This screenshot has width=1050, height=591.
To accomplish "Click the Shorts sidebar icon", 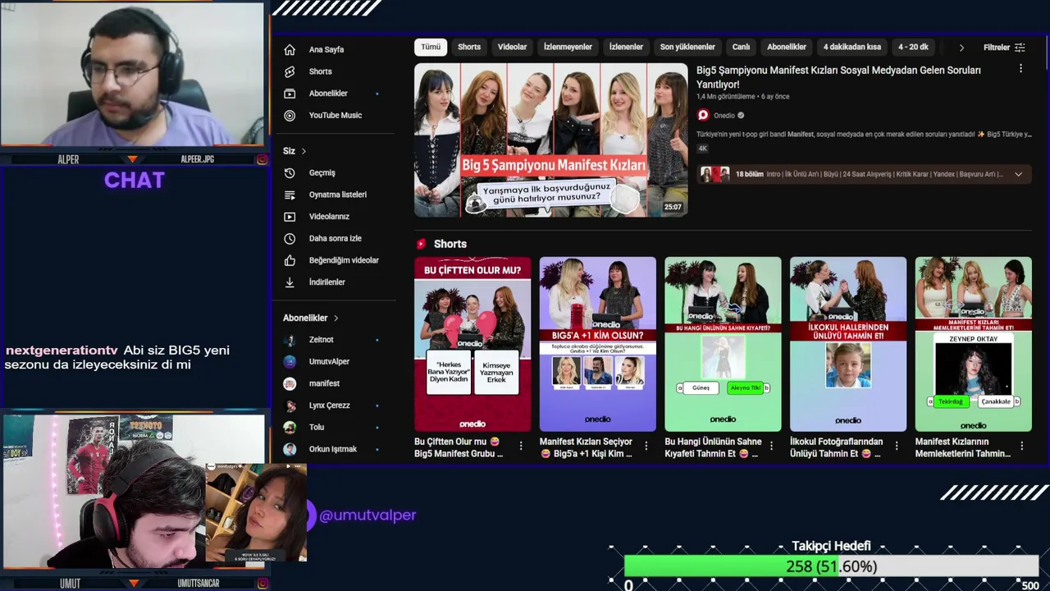I will (290, 72).
